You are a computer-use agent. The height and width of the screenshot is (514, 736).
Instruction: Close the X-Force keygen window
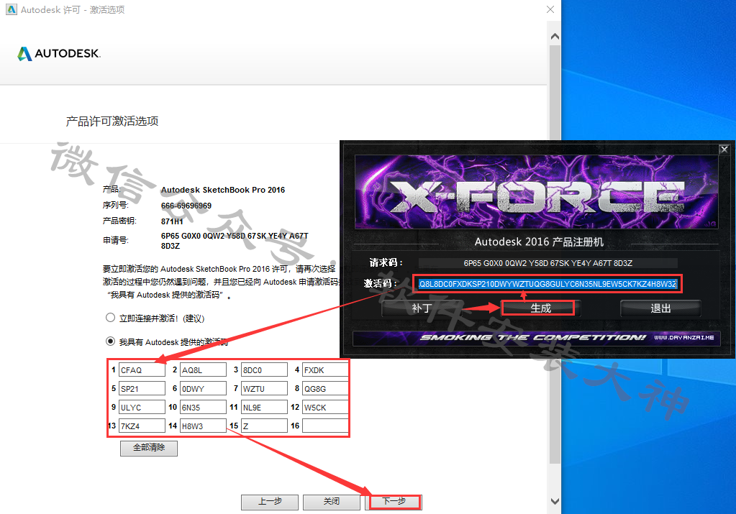[724, 150]
